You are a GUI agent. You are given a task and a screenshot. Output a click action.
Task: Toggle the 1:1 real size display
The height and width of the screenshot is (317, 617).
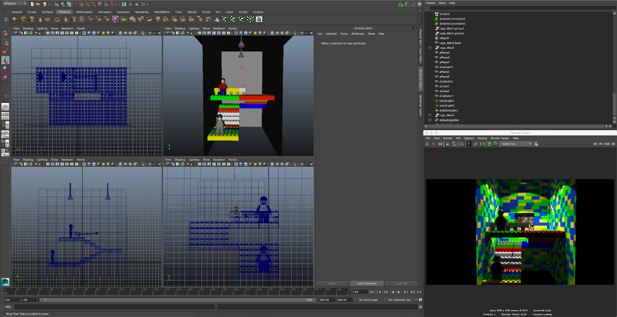coord(482,144)
